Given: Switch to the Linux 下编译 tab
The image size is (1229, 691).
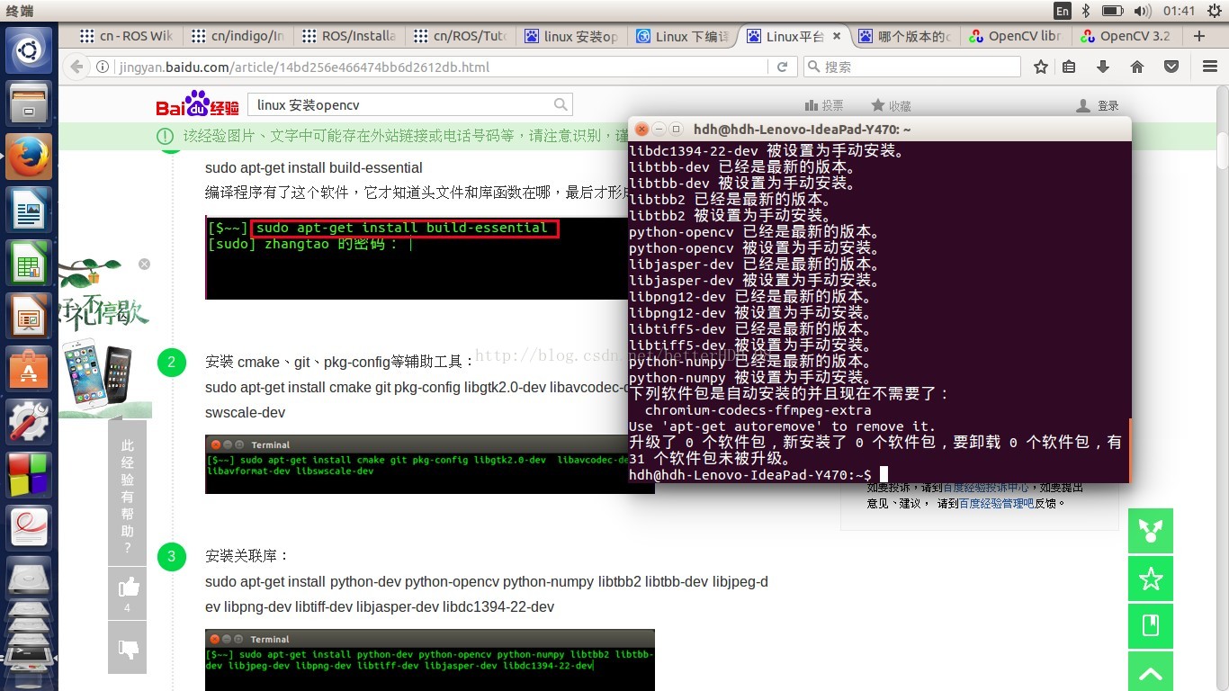Looking at the screenshot, I should 682,36.
